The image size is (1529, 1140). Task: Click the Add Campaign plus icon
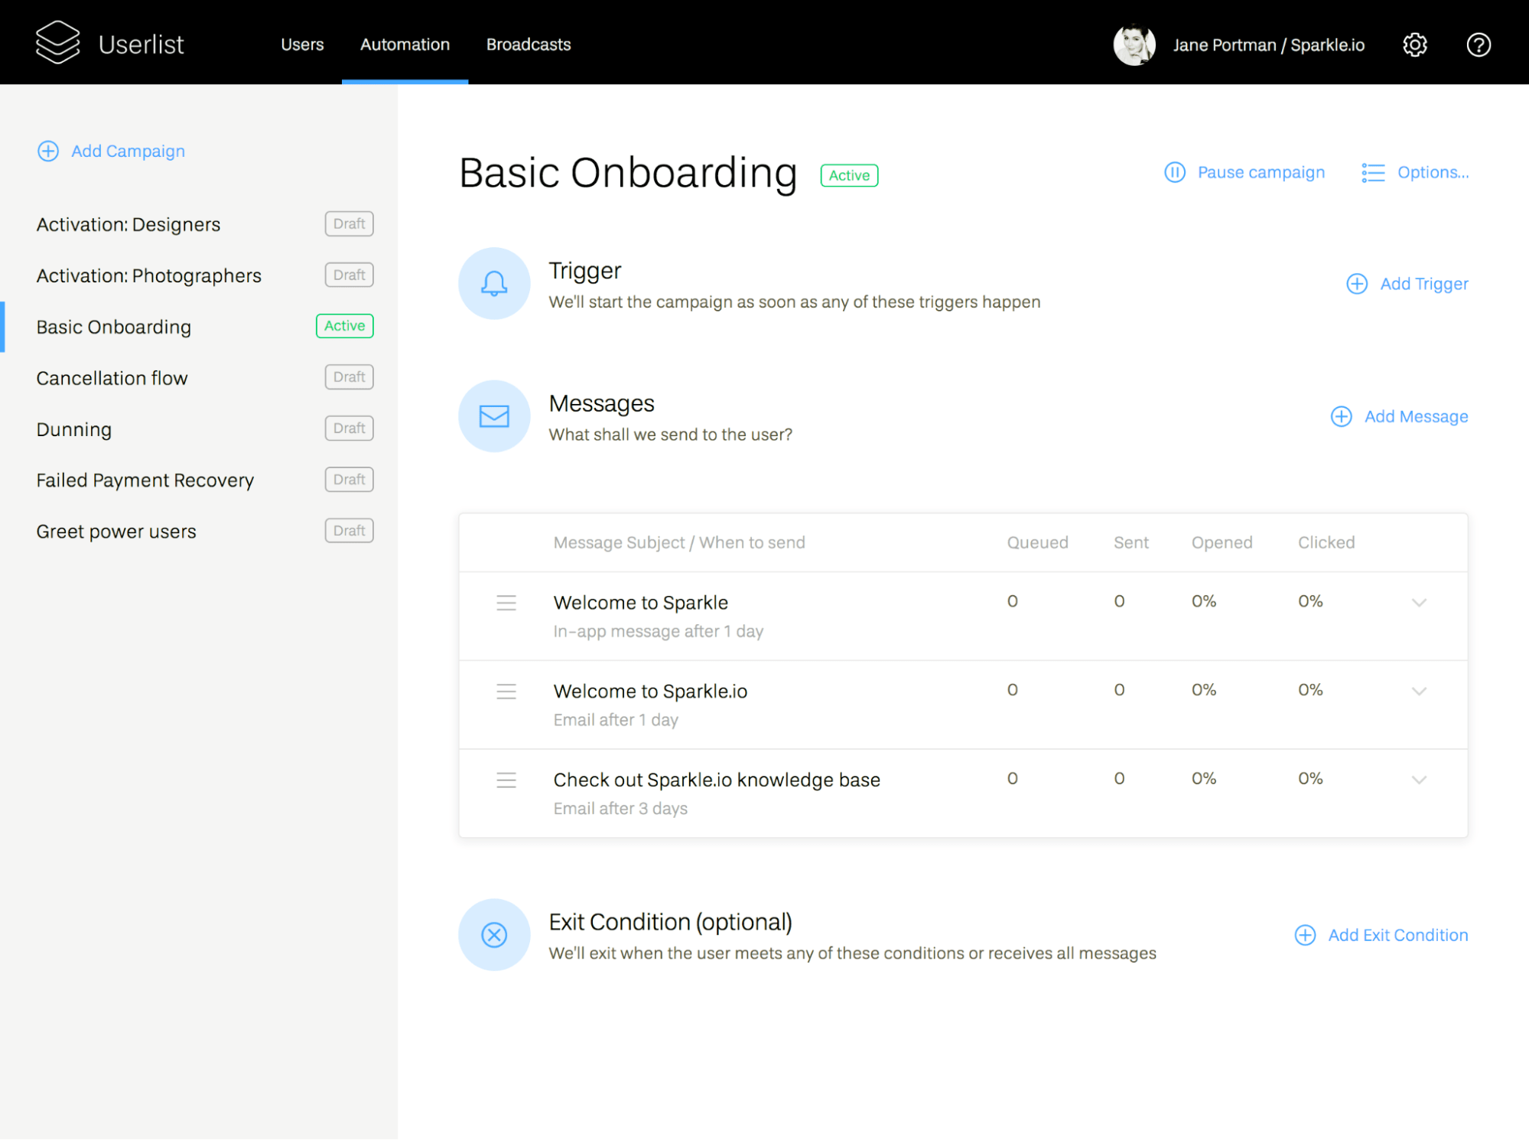coord(48,151)
